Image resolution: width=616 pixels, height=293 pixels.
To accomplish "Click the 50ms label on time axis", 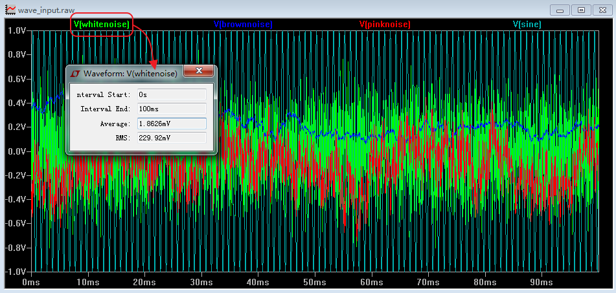I will (x=315, y=283).
